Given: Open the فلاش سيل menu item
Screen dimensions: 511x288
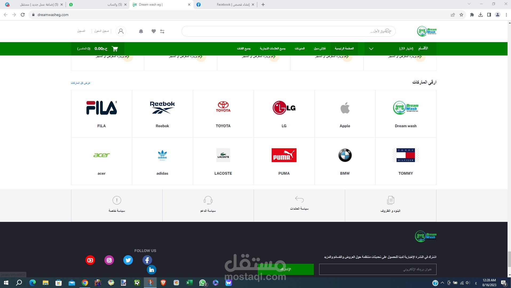Looking at the screenshot, I should point(320,49).
